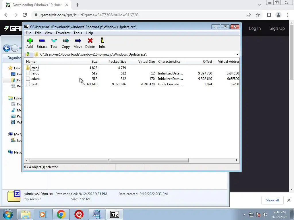This screenshot has width=294, height=220.
Task: Open the 7-Zip Tools menu
Action: 78,33
